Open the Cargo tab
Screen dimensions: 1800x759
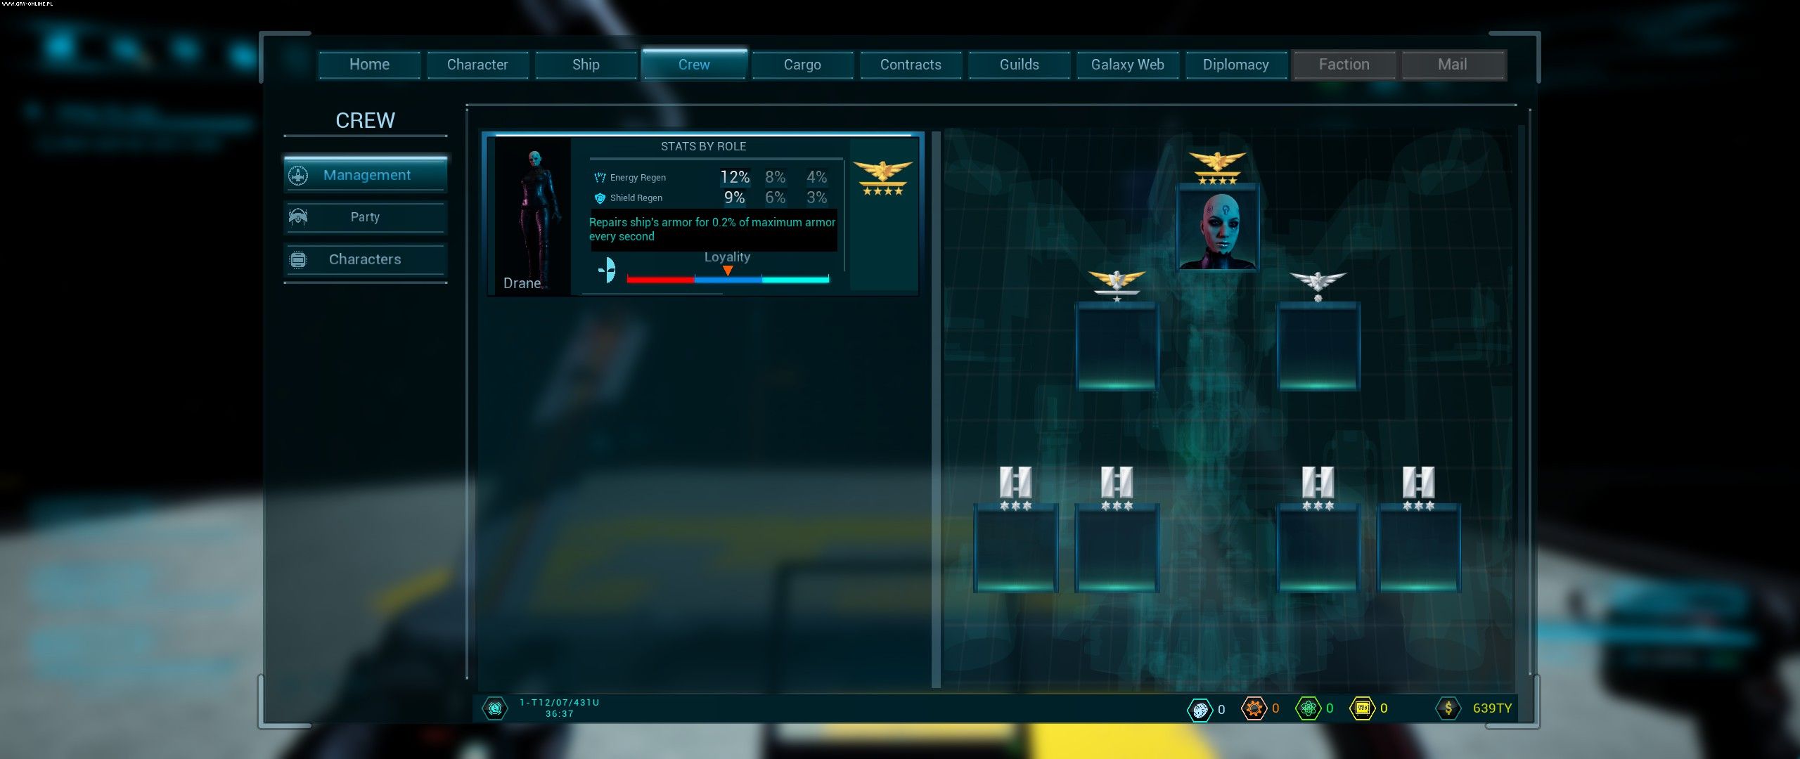pyautogui.click(x=802, y=65)
